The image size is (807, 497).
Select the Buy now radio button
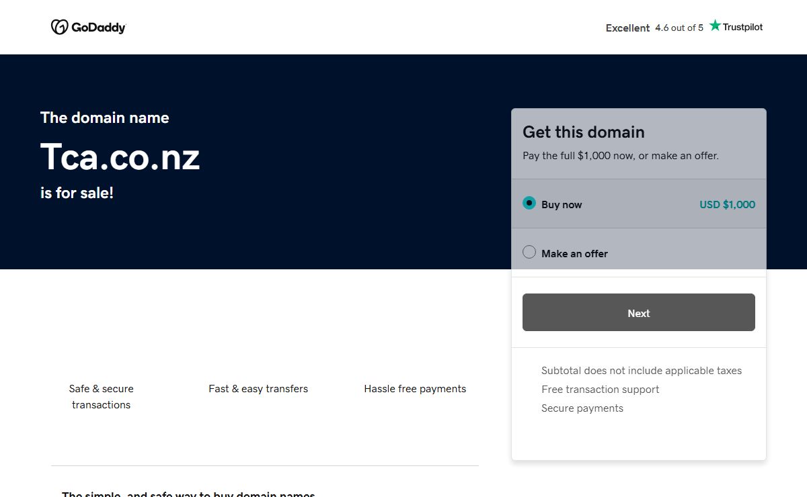[x=529, y=203]
